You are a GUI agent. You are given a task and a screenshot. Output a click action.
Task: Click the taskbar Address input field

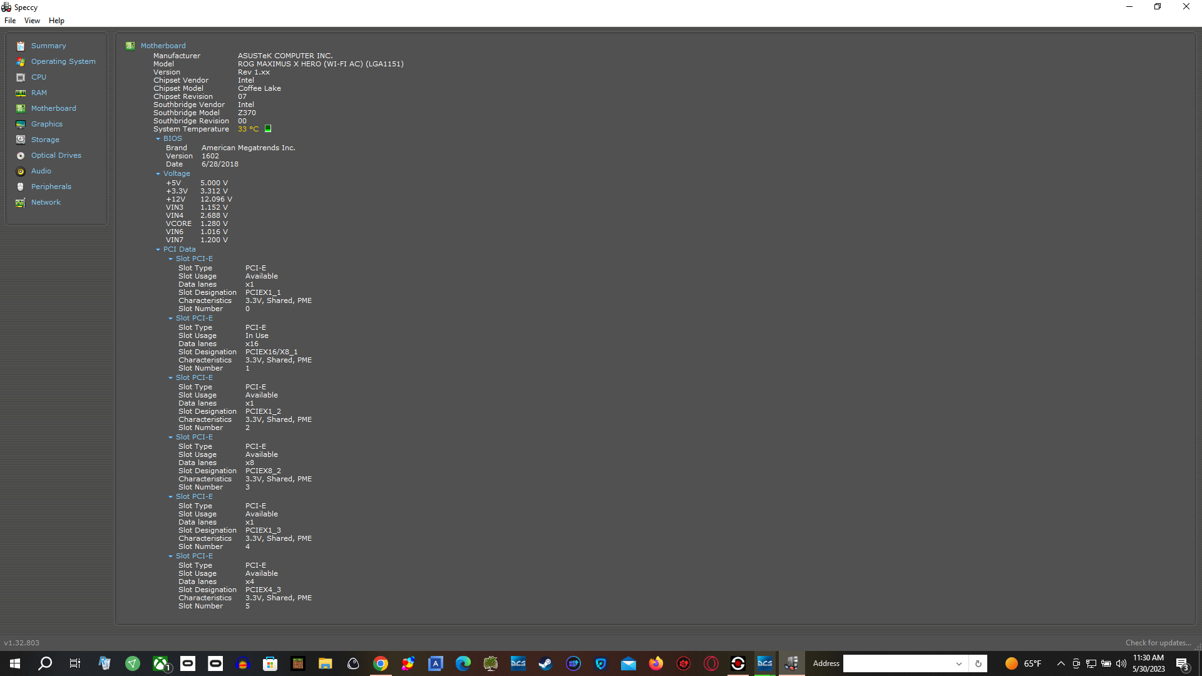tap(897, 664)
